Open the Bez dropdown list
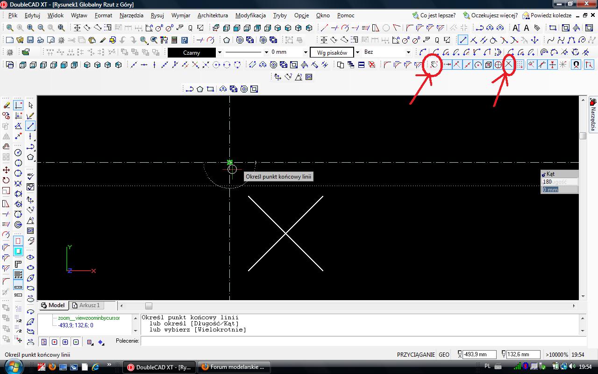Viewport: 598px width, 374px height. click(x=408, y=52)
